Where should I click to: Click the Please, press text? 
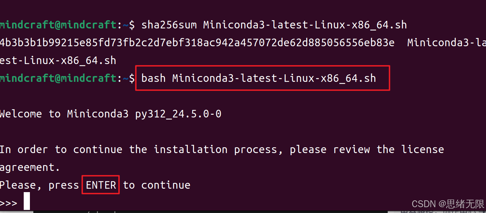pos(40,185)
